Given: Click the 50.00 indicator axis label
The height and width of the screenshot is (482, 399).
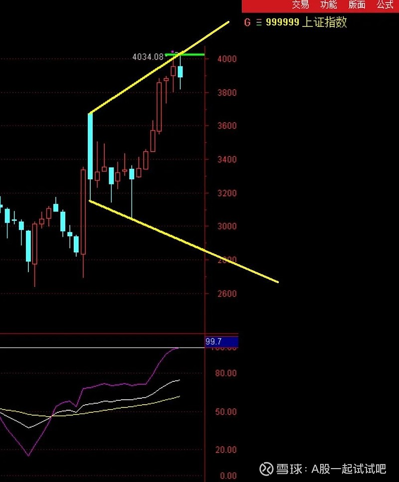Looking at the screenshot, I should click(x=226, y=412).
